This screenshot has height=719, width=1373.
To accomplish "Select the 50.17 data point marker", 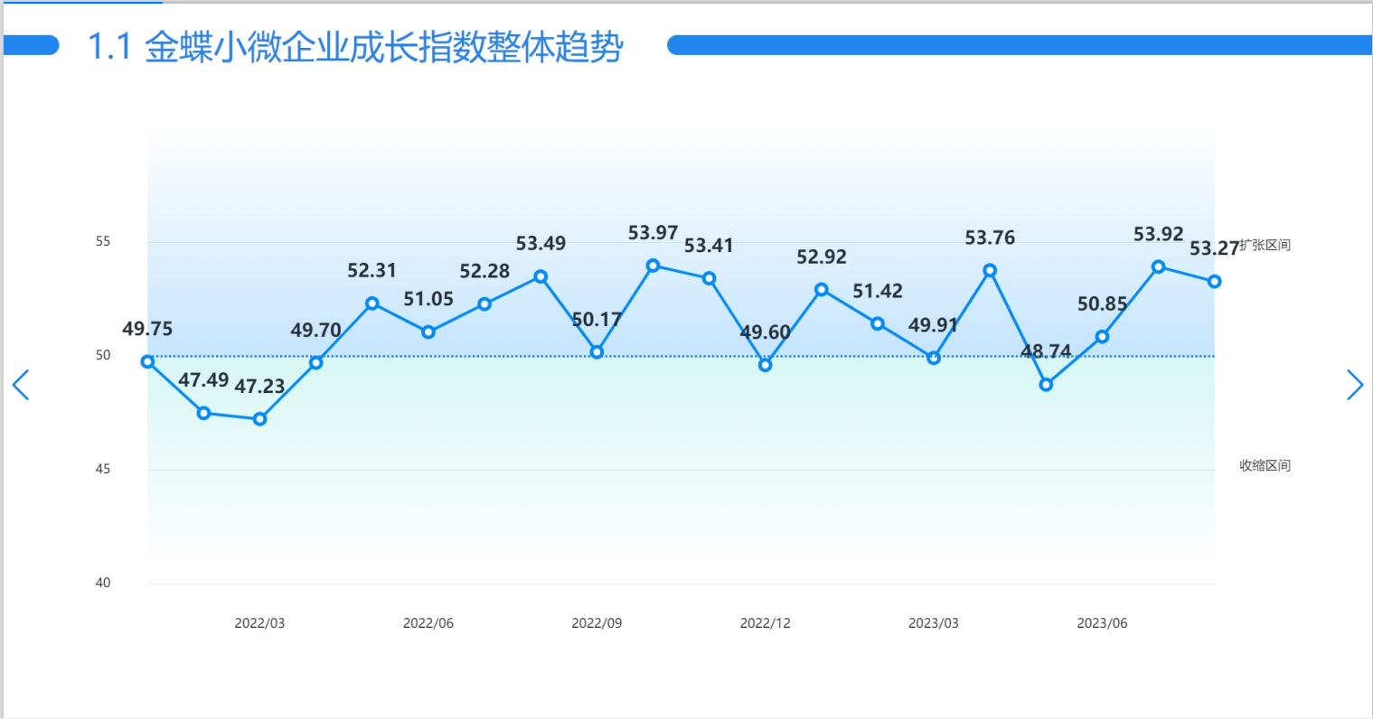I will (597, 352).
